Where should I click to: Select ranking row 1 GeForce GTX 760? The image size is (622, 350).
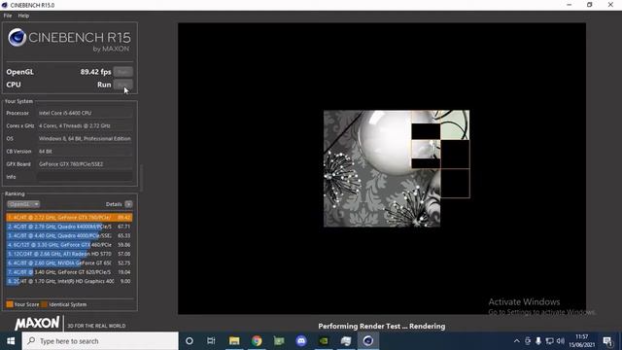tap(69, 218)
